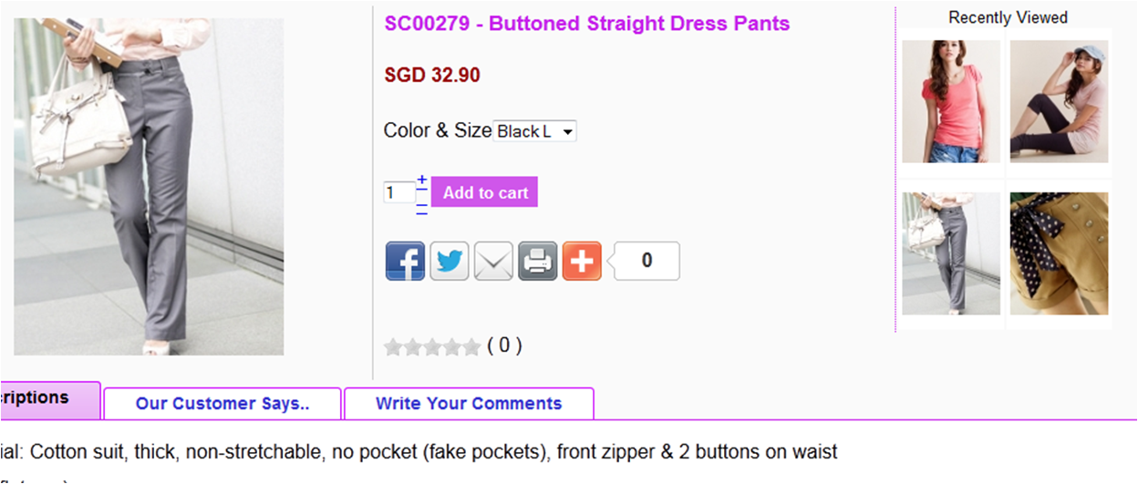
Task: Click the large grey dress pants product image
Action: pyautogui.click(x=149, y=187)
